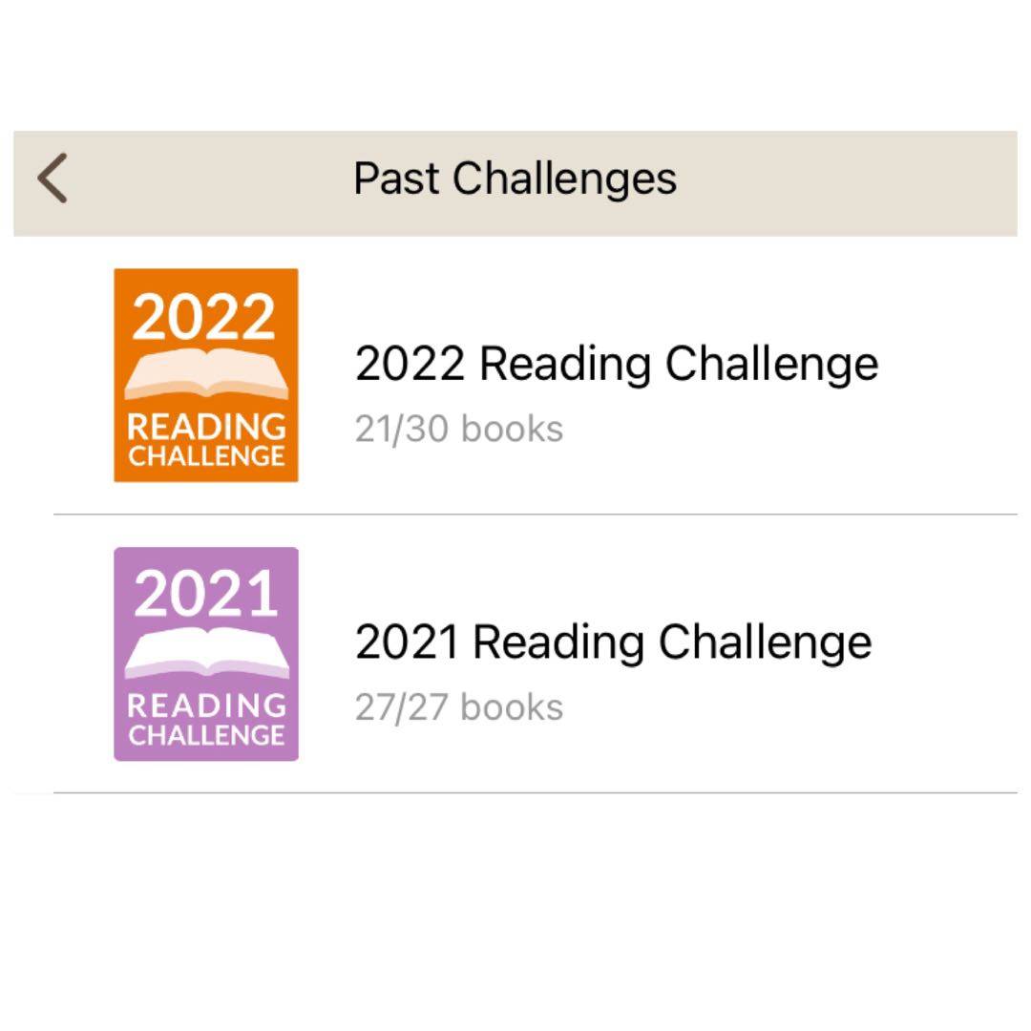Open the 2021 Reading Challenge title
Image resolution: width=1031 pixels, height=1031 pixels.
pyautogui.click(x=613, y=642)
